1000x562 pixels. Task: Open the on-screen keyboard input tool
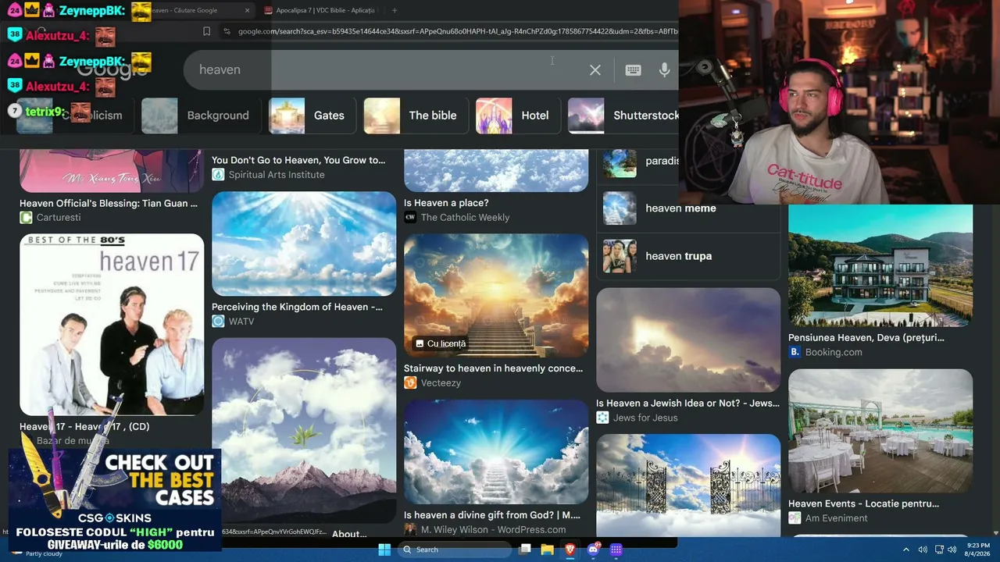pyautogui.click(x=633, y=69)
